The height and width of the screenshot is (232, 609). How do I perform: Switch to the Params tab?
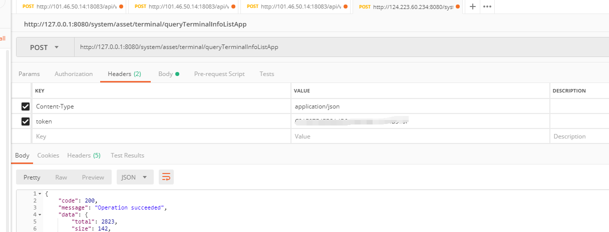click(x=29, y=74)
